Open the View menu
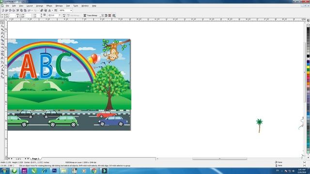 [x=21, y=6]
